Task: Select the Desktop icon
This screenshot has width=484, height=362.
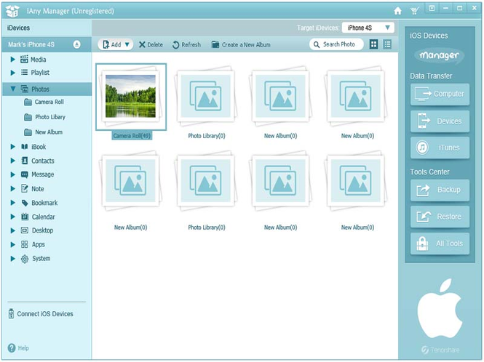Action: click(x=25, y=230)
